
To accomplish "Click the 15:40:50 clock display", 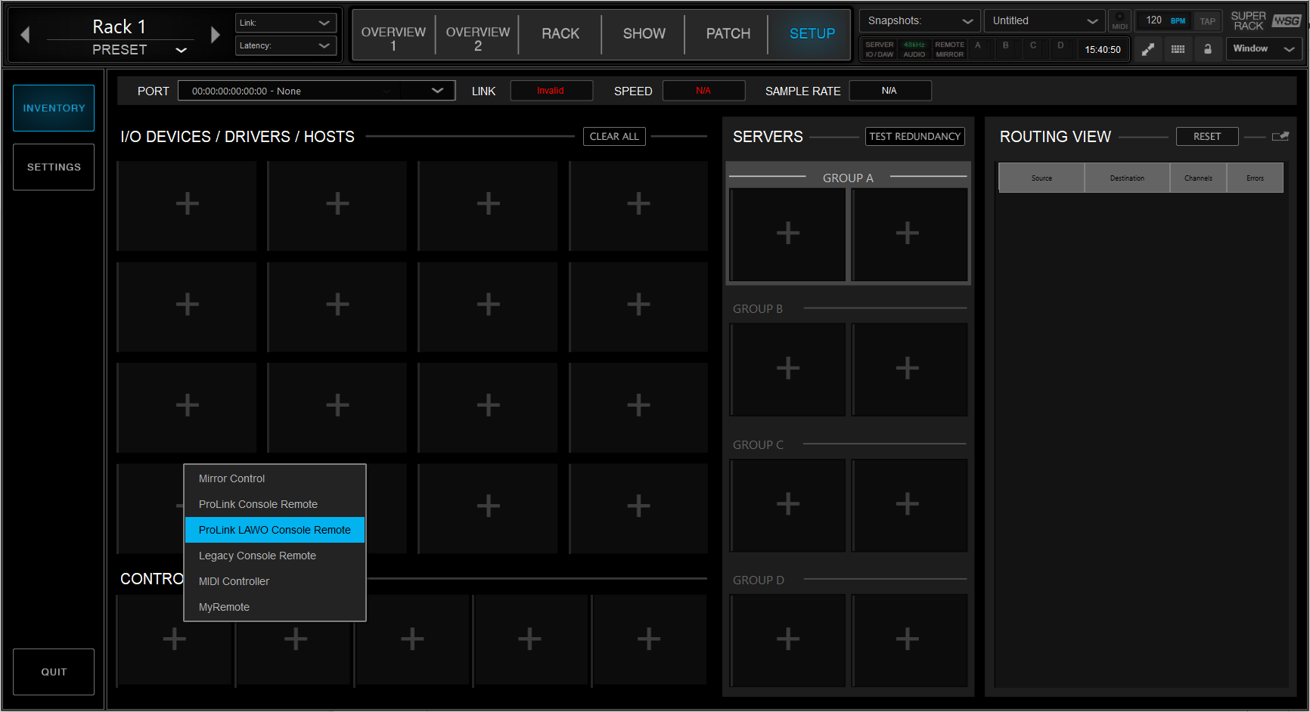I will pos(1103,50).
